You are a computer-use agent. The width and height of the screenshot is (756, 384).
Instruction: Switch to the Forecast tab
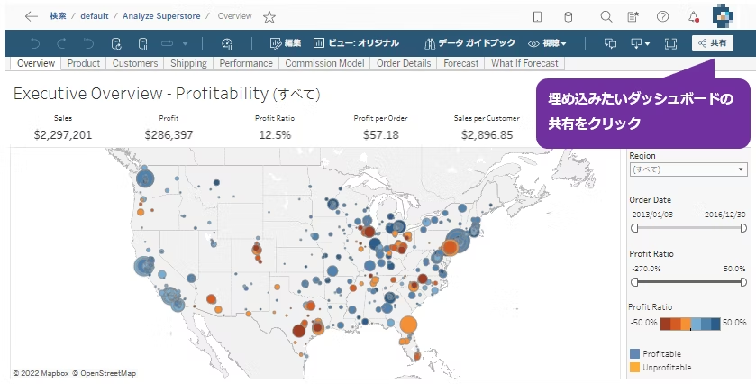click(x=461, y=63)
